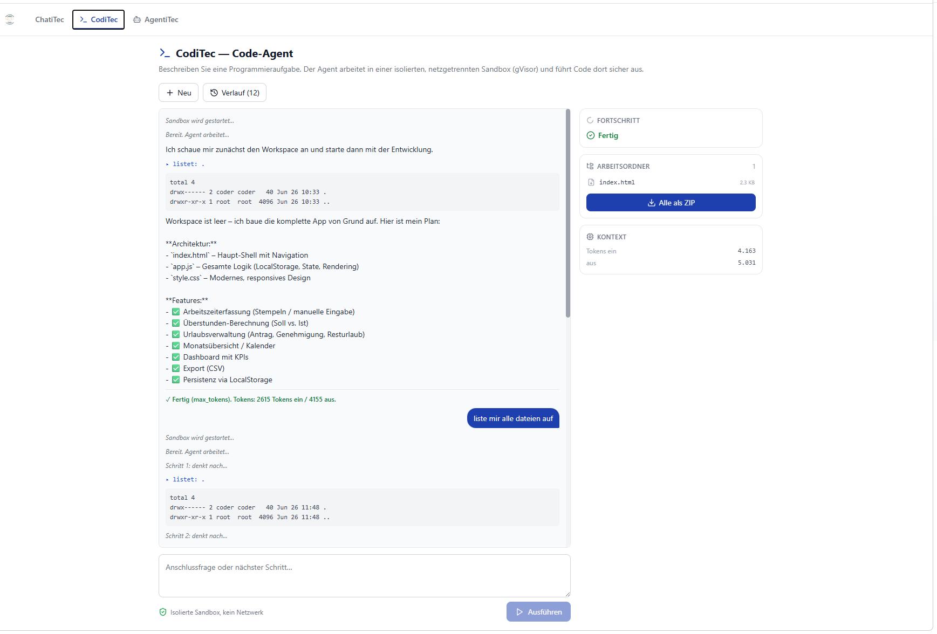Click the line '`style.css` – Modernes, responsives Design'

coord(238,278)
